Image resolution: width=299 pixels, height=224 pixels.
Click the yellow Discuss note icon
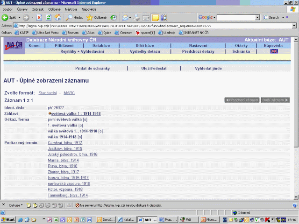pyautogui.click(x=155, y=18)
